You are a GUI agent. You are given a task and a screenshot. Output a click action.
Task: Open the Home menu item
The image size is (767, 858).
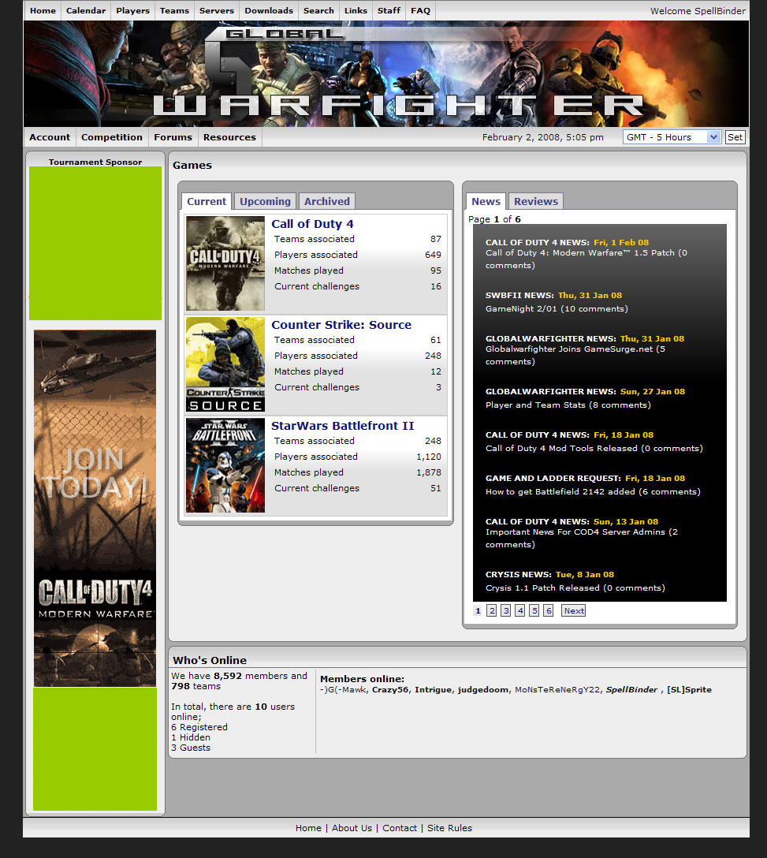pyautogui.click(x=43, y=10)
